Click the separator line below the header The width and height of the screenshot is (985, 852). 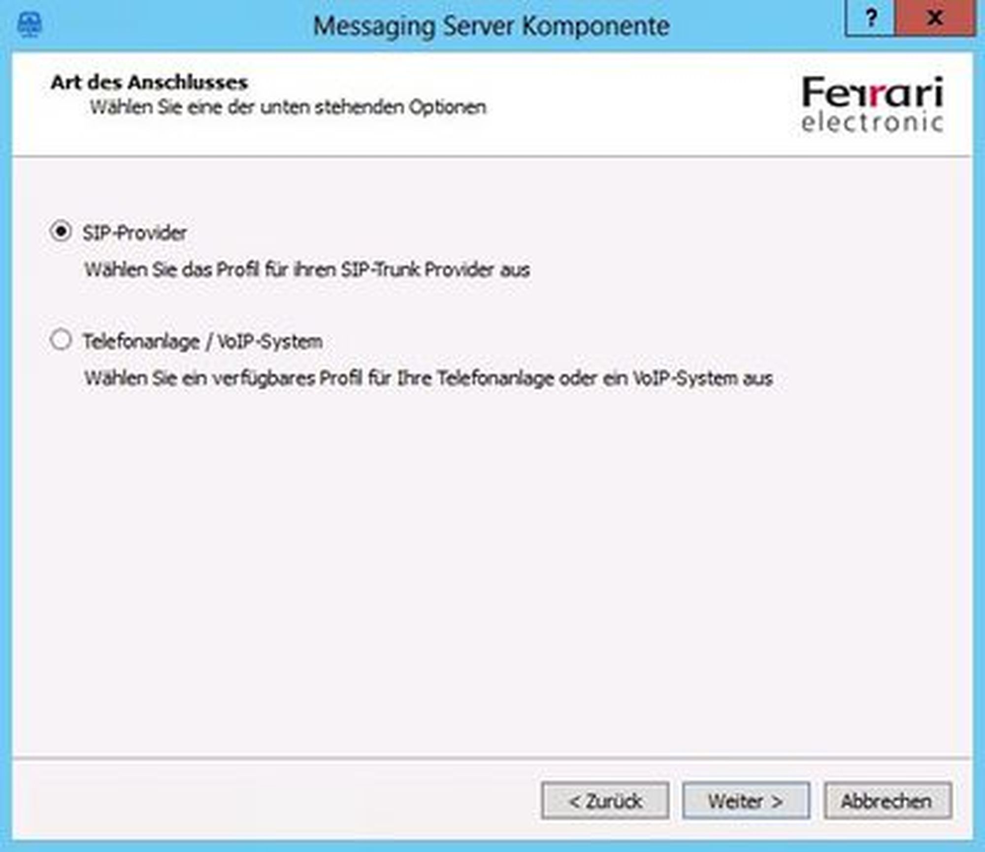point(492,157)
